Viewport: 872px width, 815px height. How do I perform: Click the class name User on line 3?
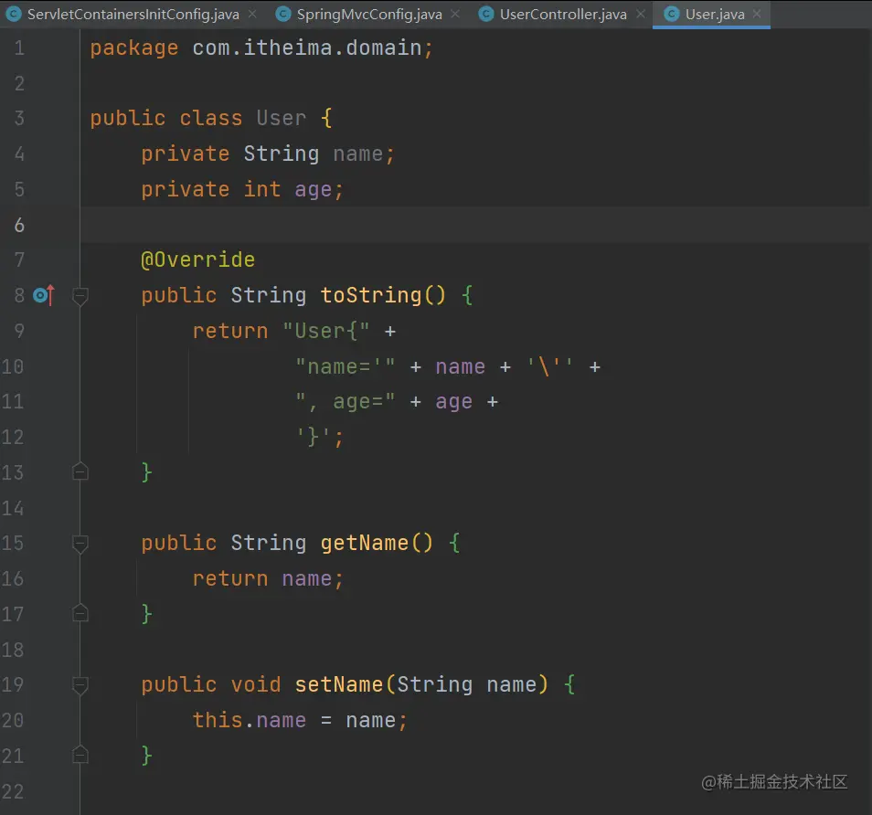point(282,119)
